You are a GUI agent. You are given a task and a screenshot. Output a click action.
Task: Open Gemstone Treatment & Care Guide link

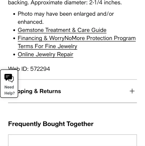point(62,30)
